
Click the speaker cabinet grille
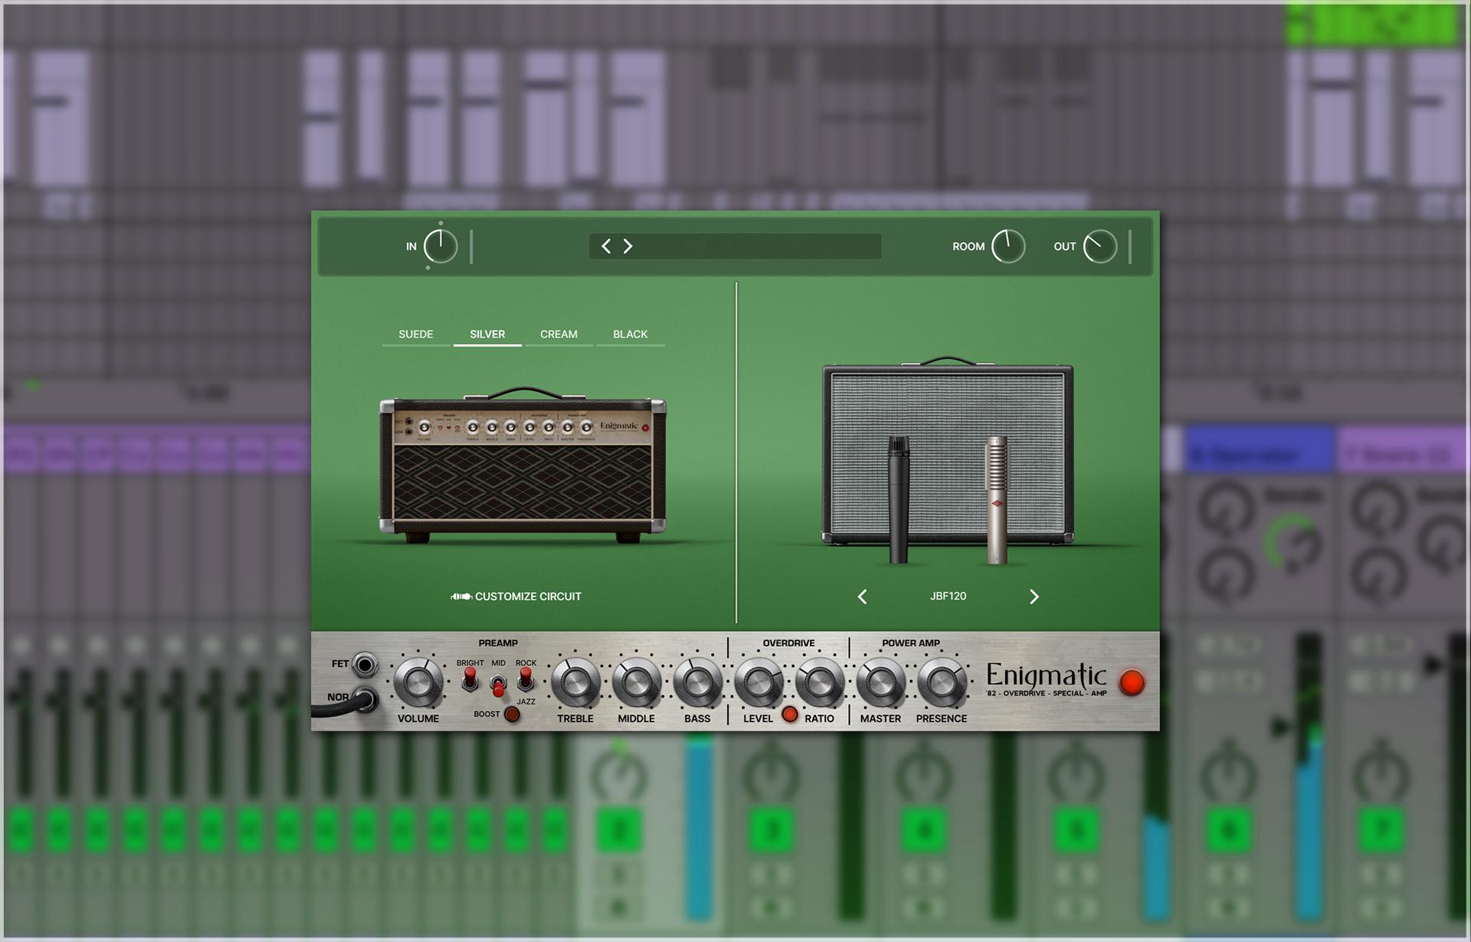(948, 452)
